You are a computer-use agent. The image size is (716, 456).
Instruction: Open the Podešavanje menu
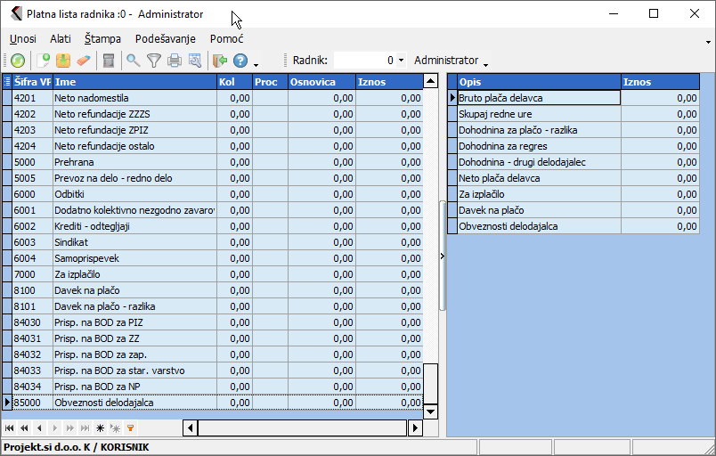pyautogui.click(x=166, y=39)
